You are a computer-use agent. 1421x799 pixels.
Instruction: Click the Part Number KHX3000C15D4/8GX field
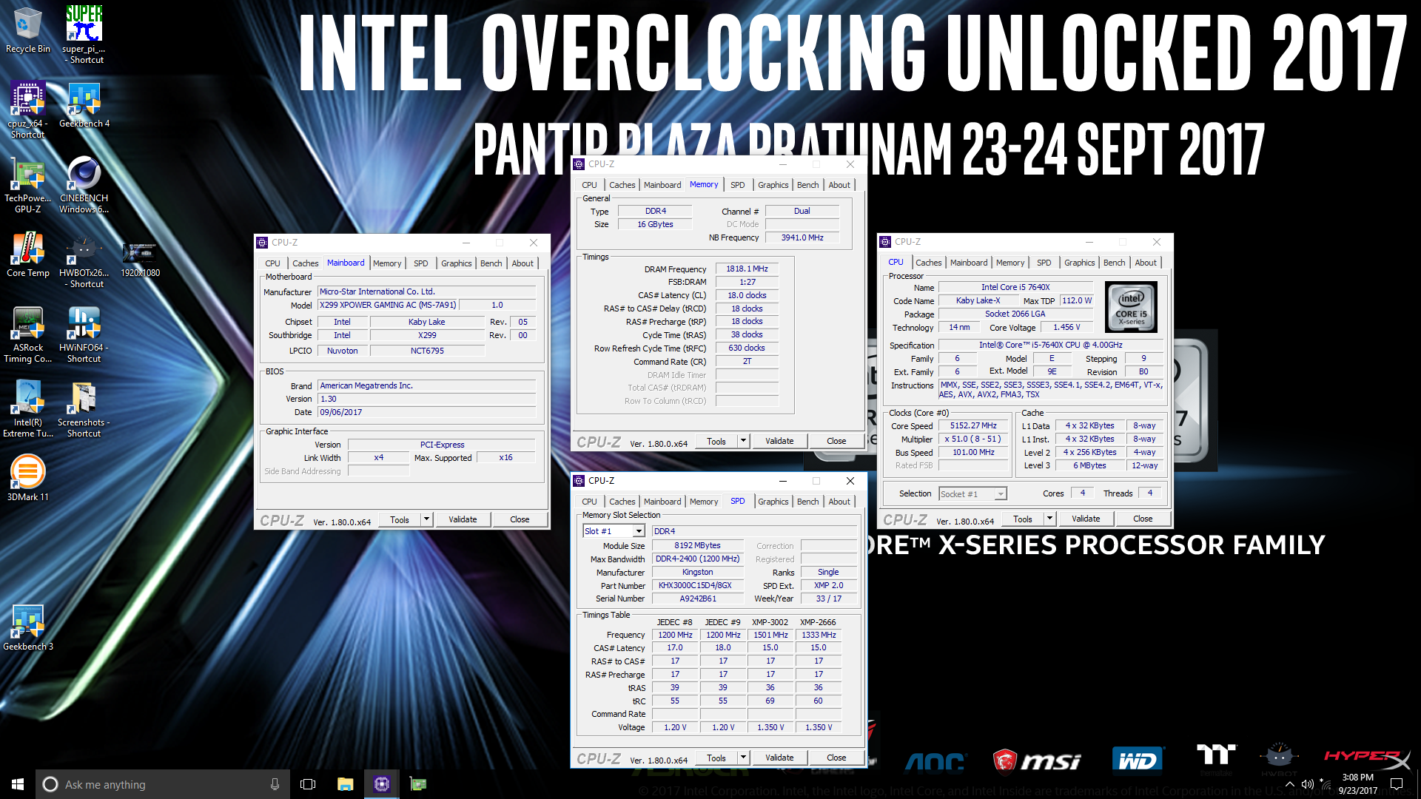click(698, 585)
